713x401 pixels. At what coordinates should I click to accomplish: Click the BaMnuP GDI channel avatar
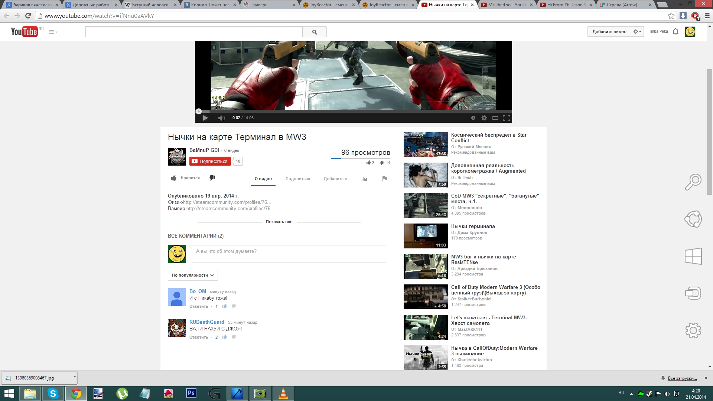point(177,157)
